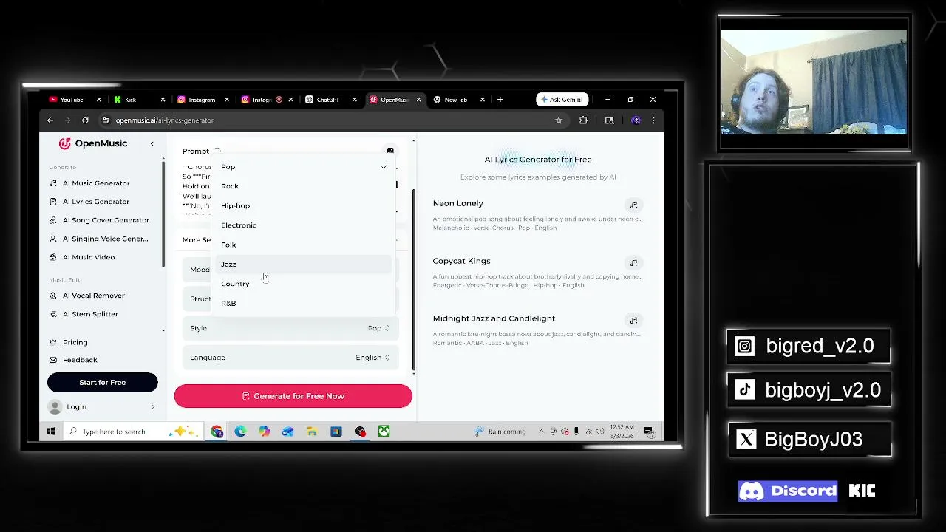Click the Login avatar icon
Screen dimensions: 946x532
click(55, 407)
